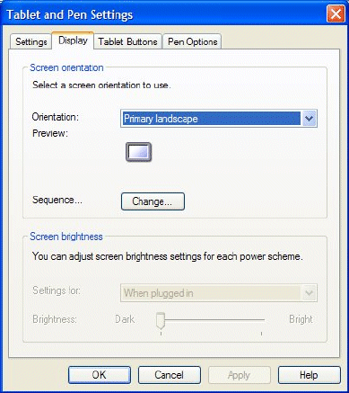Click 'You can adjust screen brightness settings' text
The height and width of the screenshot is (393, 349).
click(x=168, y=256)
